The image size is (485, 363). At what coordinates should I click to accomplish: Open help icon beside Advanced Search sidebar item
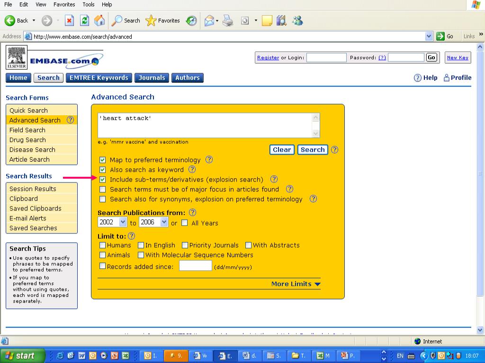70,120
